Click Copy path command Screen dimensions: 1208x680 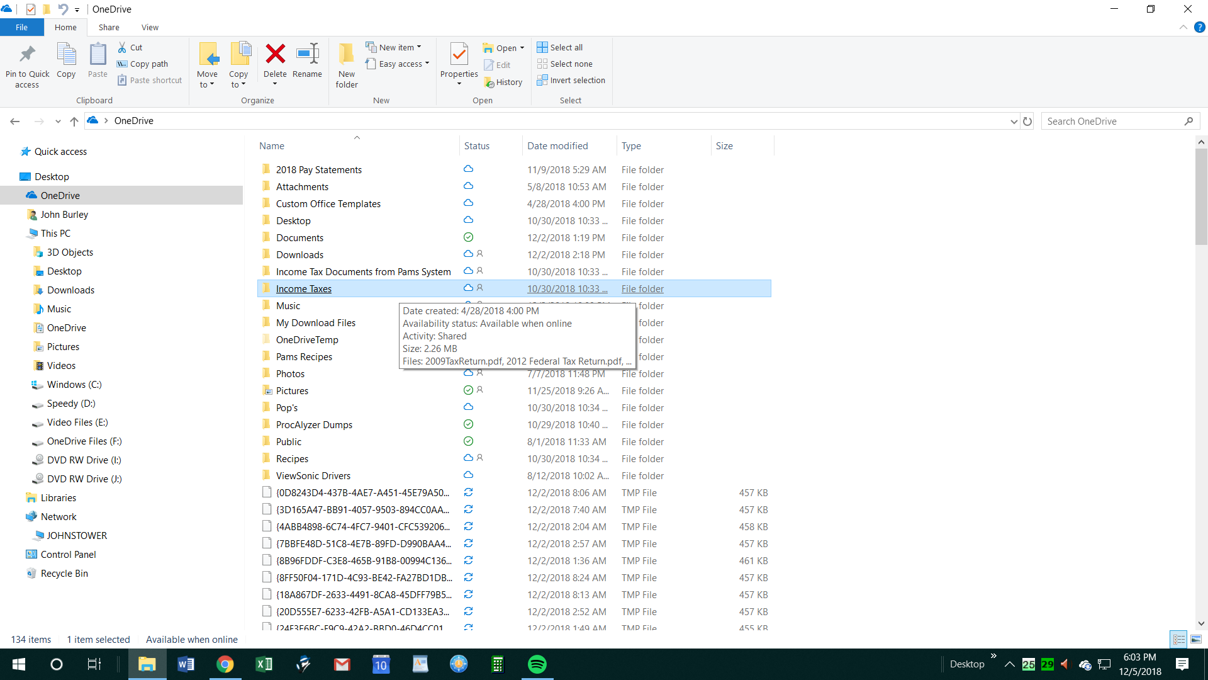click(x=143, y=64)
